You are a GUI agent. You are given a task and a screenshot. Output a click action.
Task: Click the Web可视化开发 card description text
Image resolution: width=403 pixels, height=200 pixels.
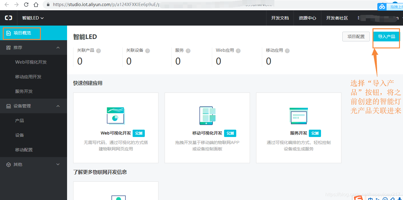click(x=116, y=146)
